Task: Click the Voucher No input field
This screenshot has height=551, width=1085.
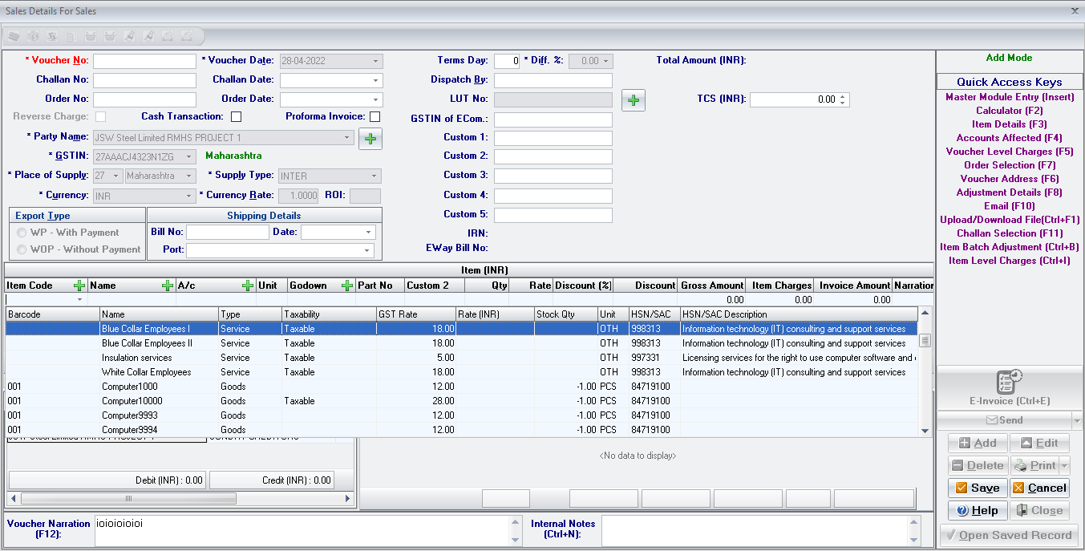Action: (x=144, y=61)
